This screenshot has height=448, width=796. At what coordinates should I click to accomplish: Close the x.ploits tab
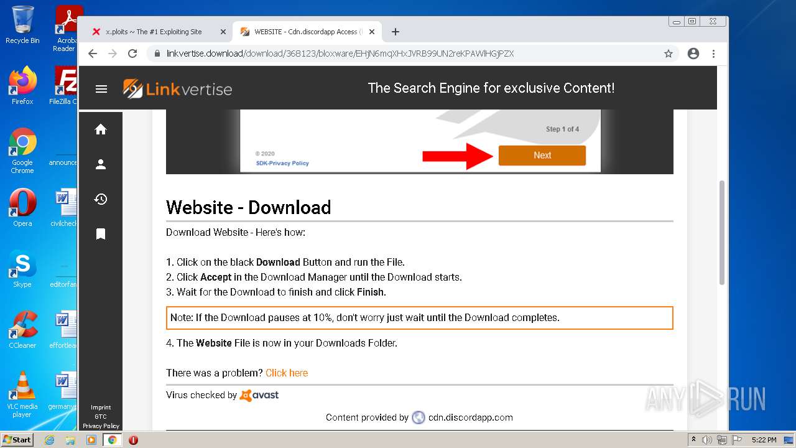click(x=223, y=32)
